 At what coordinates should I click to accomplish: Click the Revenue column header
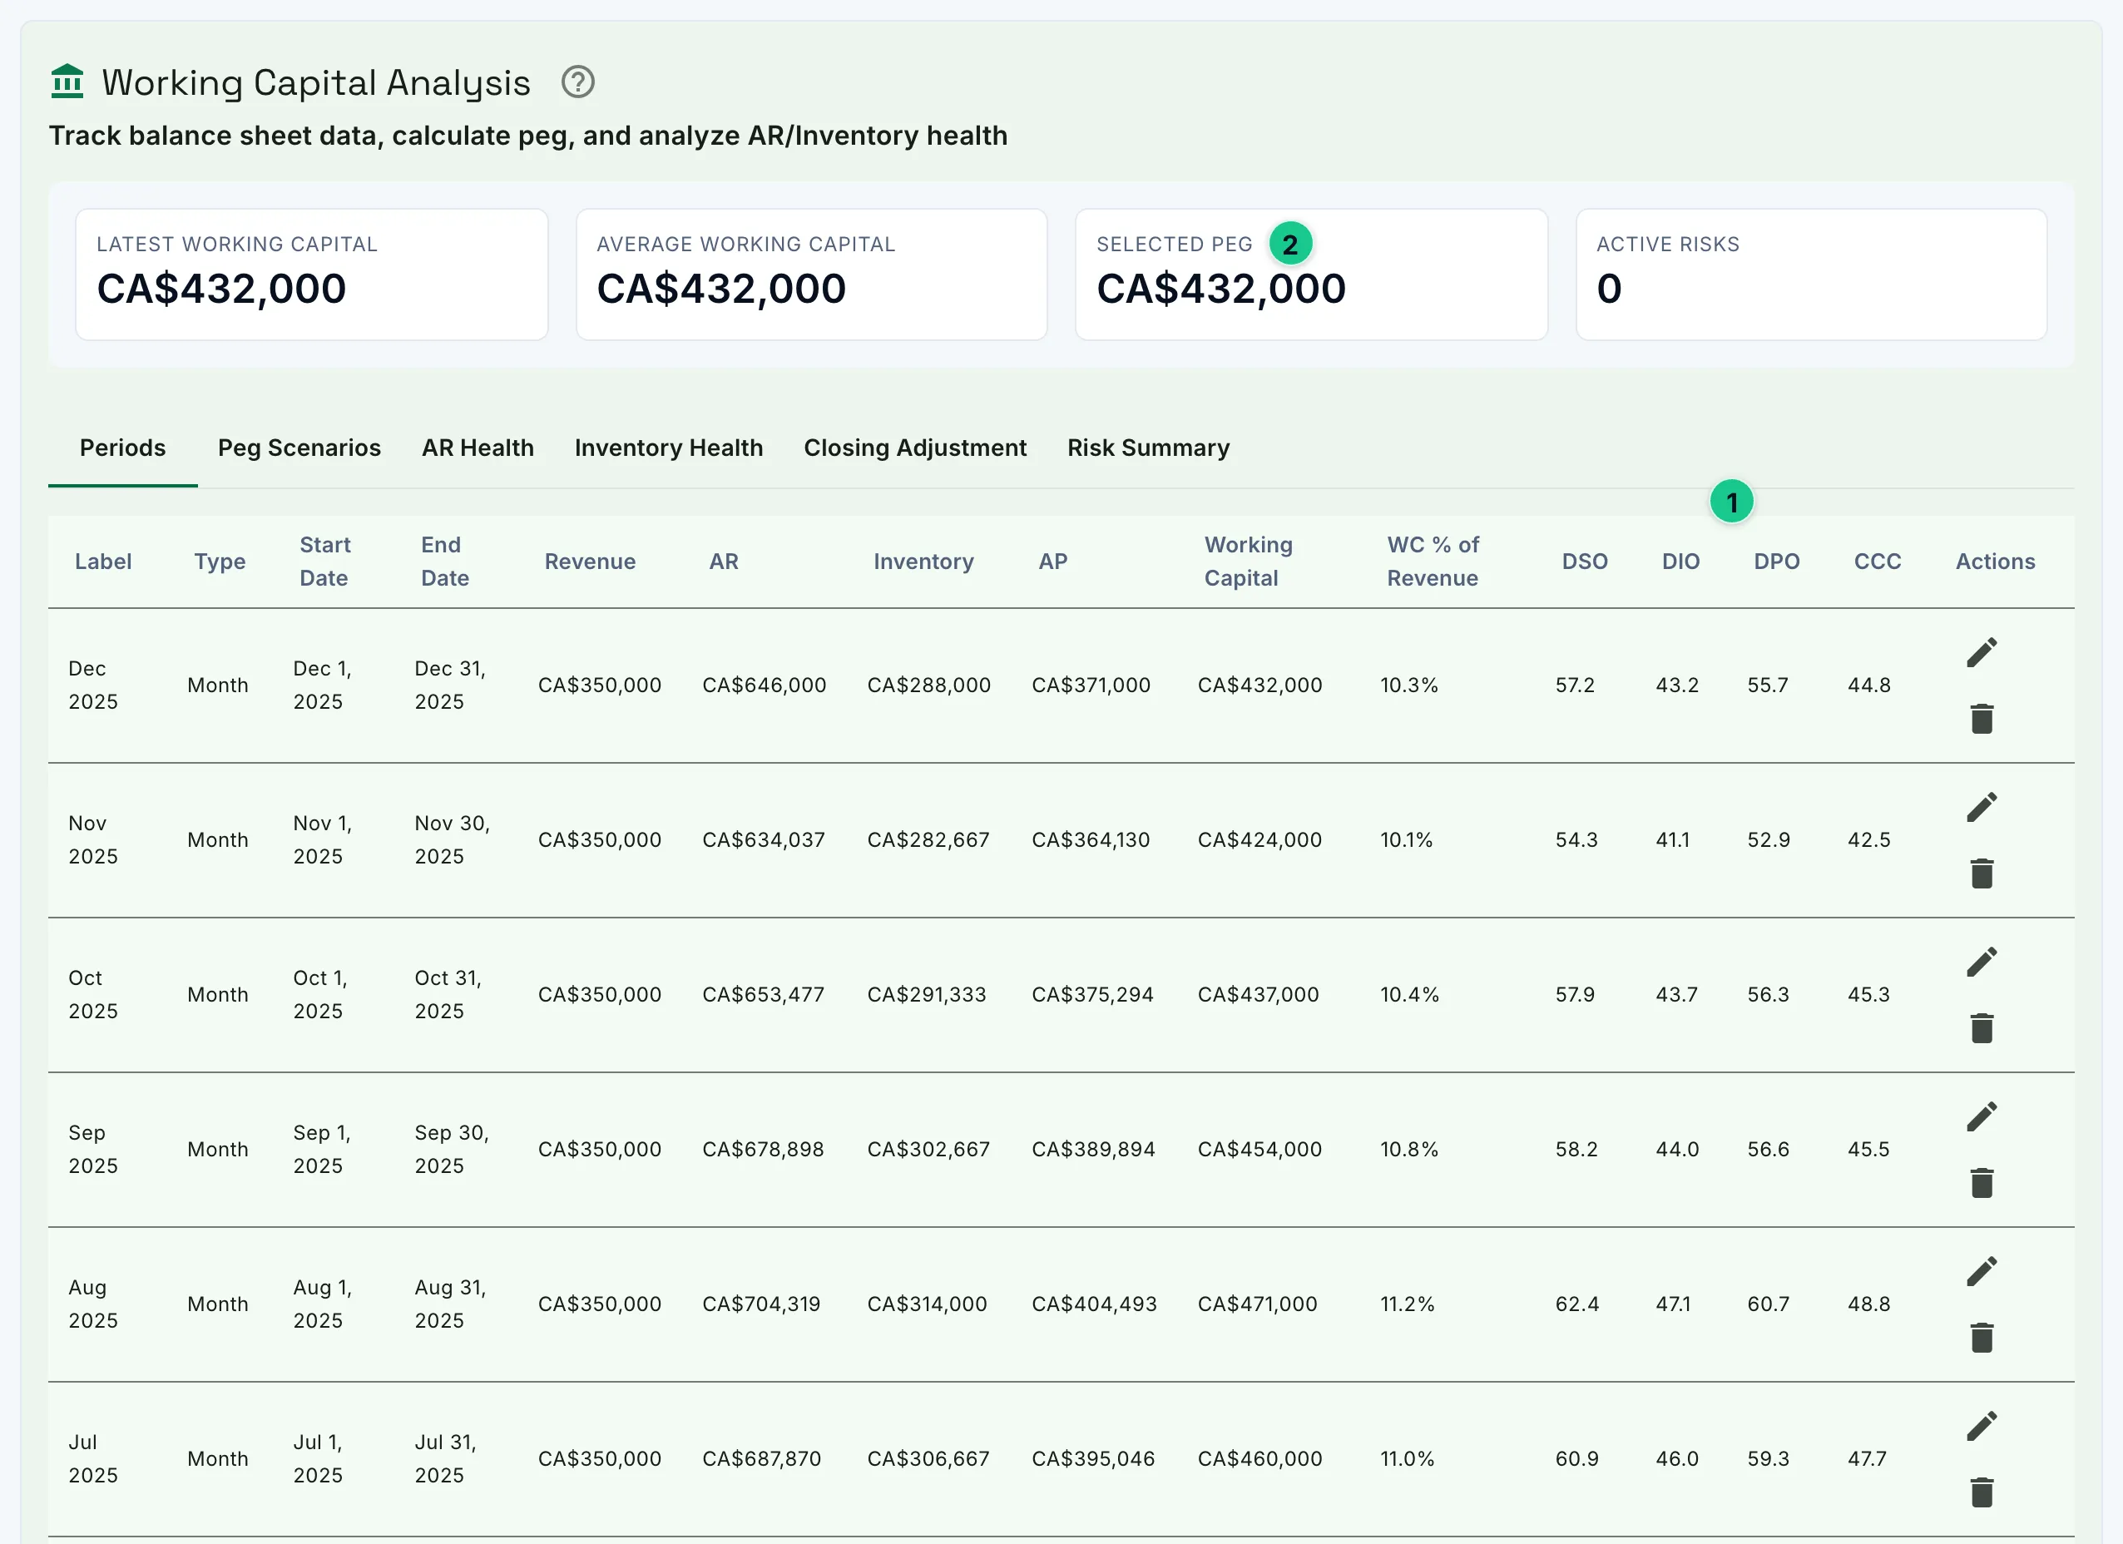tap(590, 562)
